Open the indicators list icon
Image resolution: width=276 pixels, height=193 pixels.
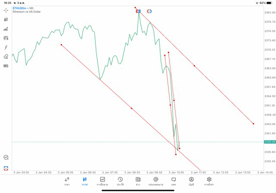(6, 29)
